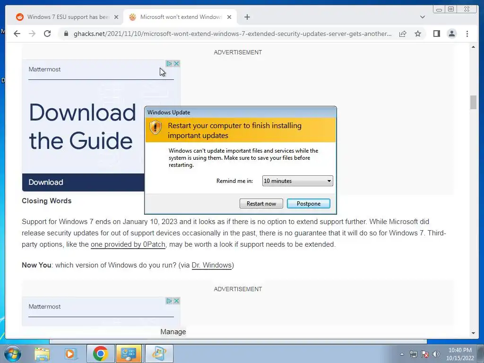Expand the tab search chevron
Viewport: 484px width, 363px height.
coord(423,17)
